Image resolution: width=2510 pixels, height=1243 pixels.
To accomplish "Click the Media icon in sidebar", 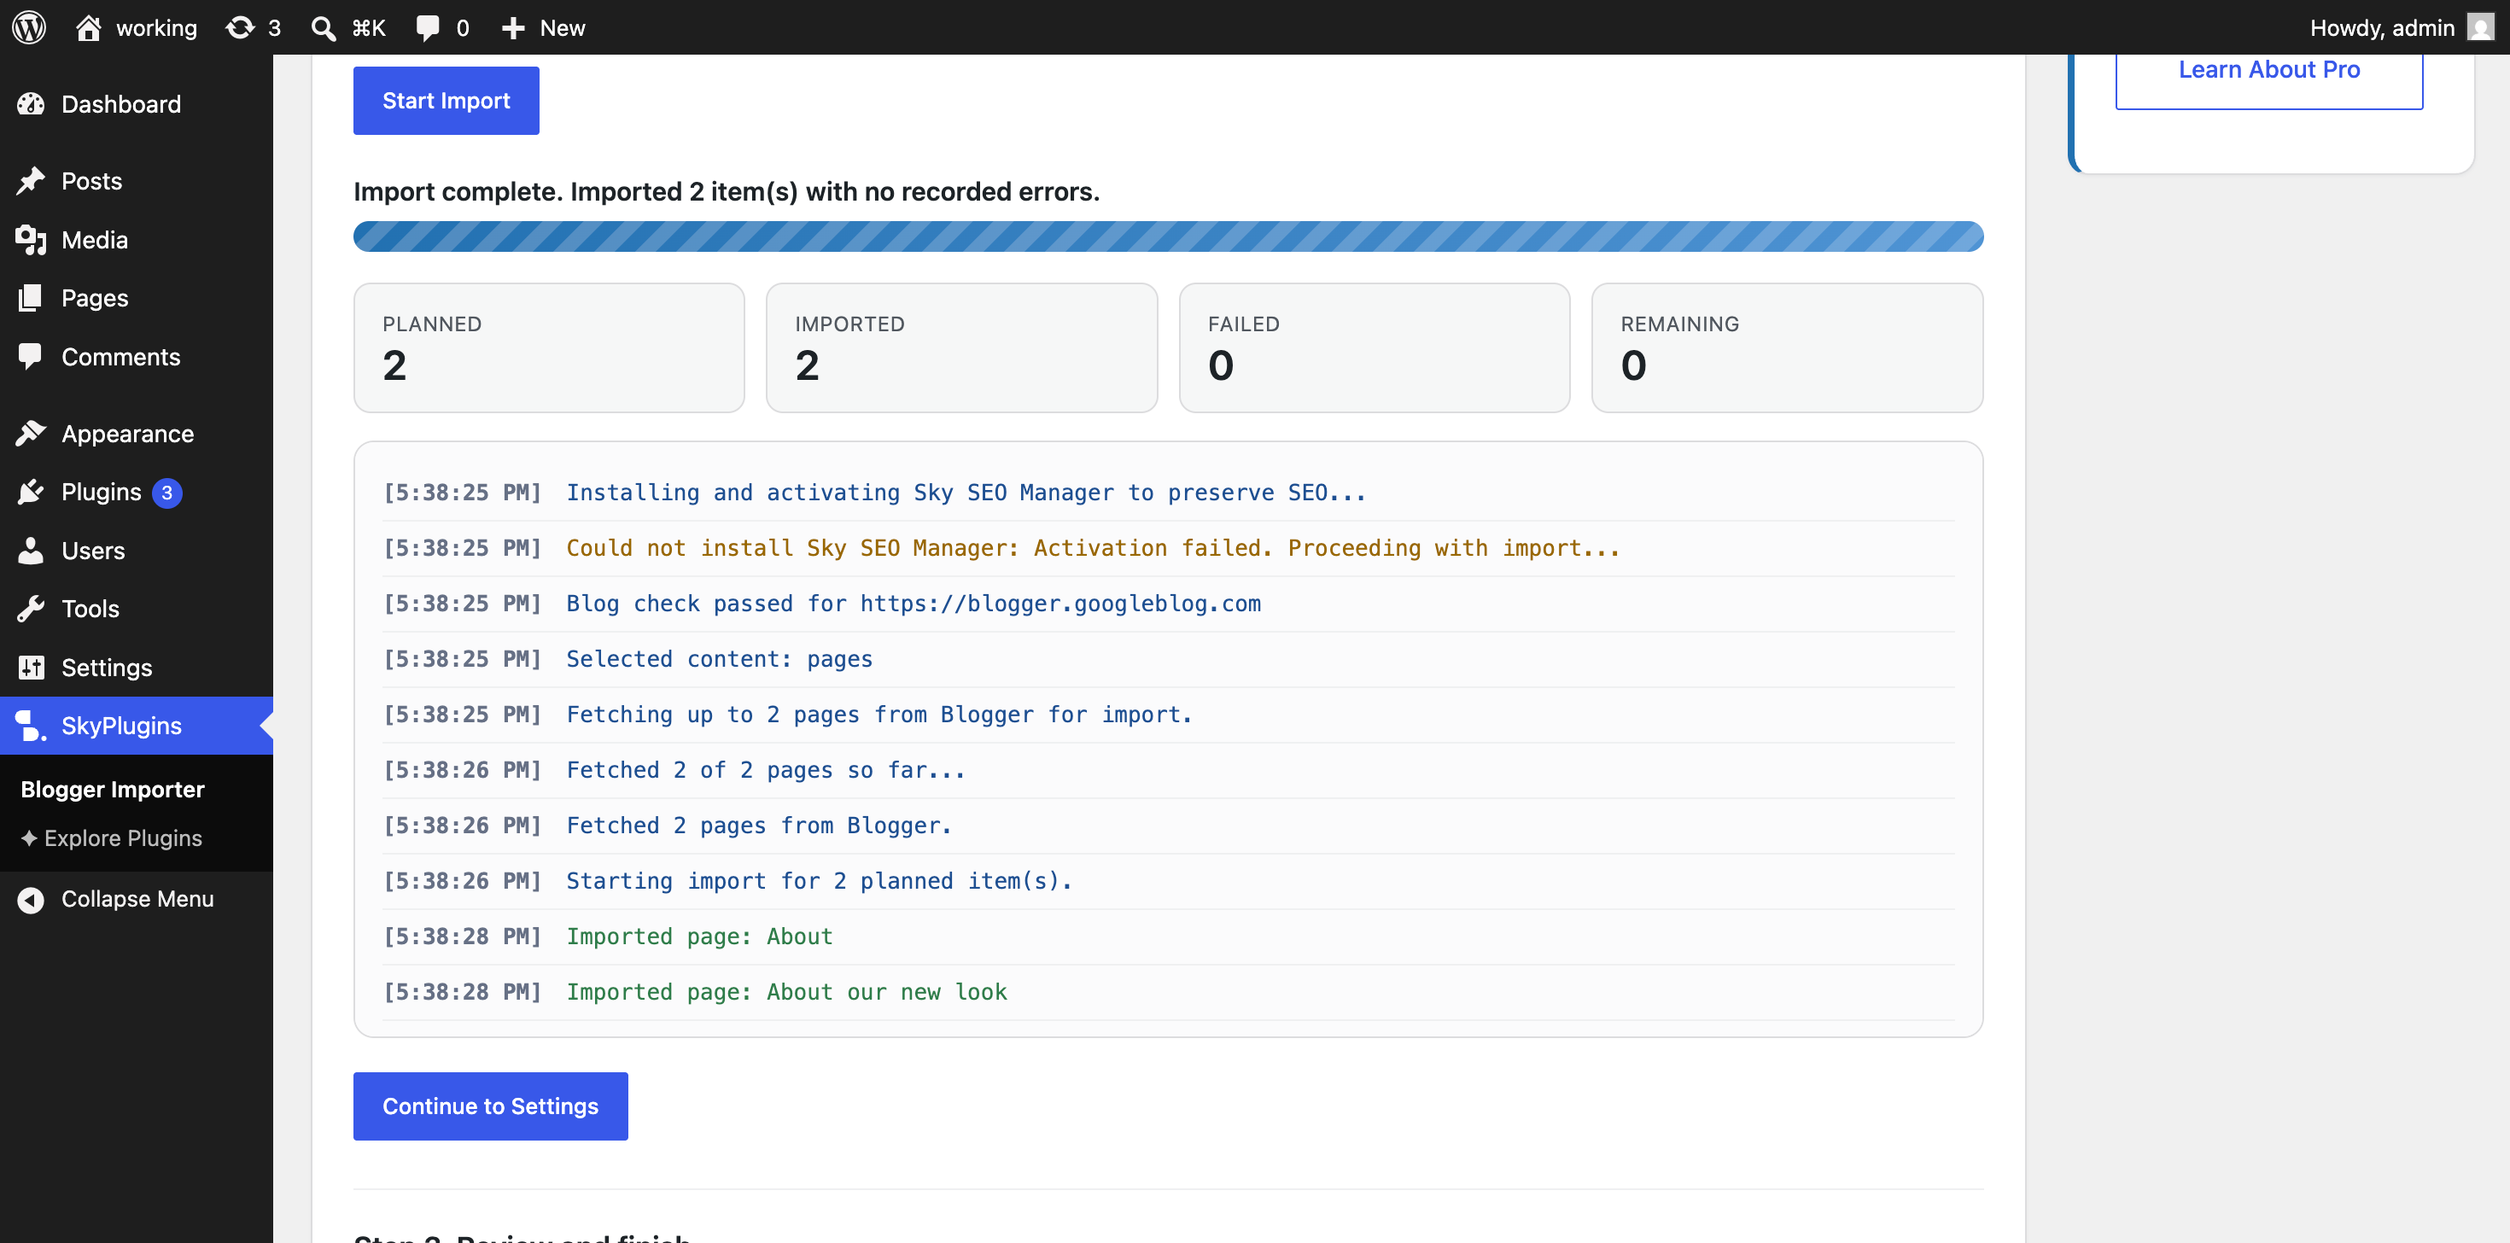I will click(32, 240).
